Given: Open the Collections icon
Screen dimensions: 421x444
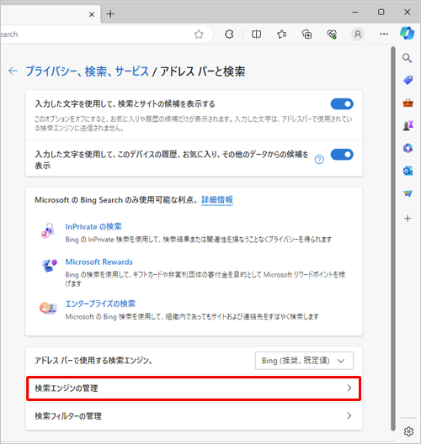Looking at the screenshot, I should 306,34.
